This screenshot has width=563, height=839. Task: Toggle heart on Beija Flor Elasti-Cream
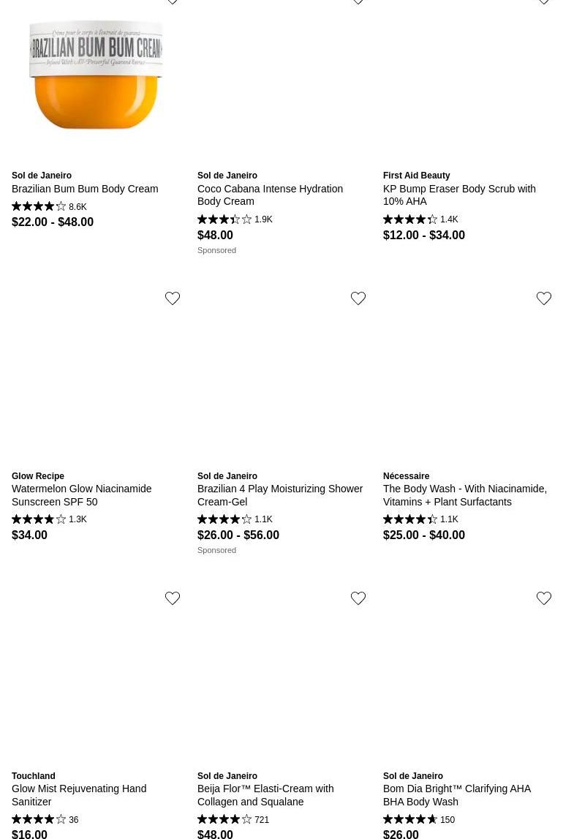click(x=358, y=598)
